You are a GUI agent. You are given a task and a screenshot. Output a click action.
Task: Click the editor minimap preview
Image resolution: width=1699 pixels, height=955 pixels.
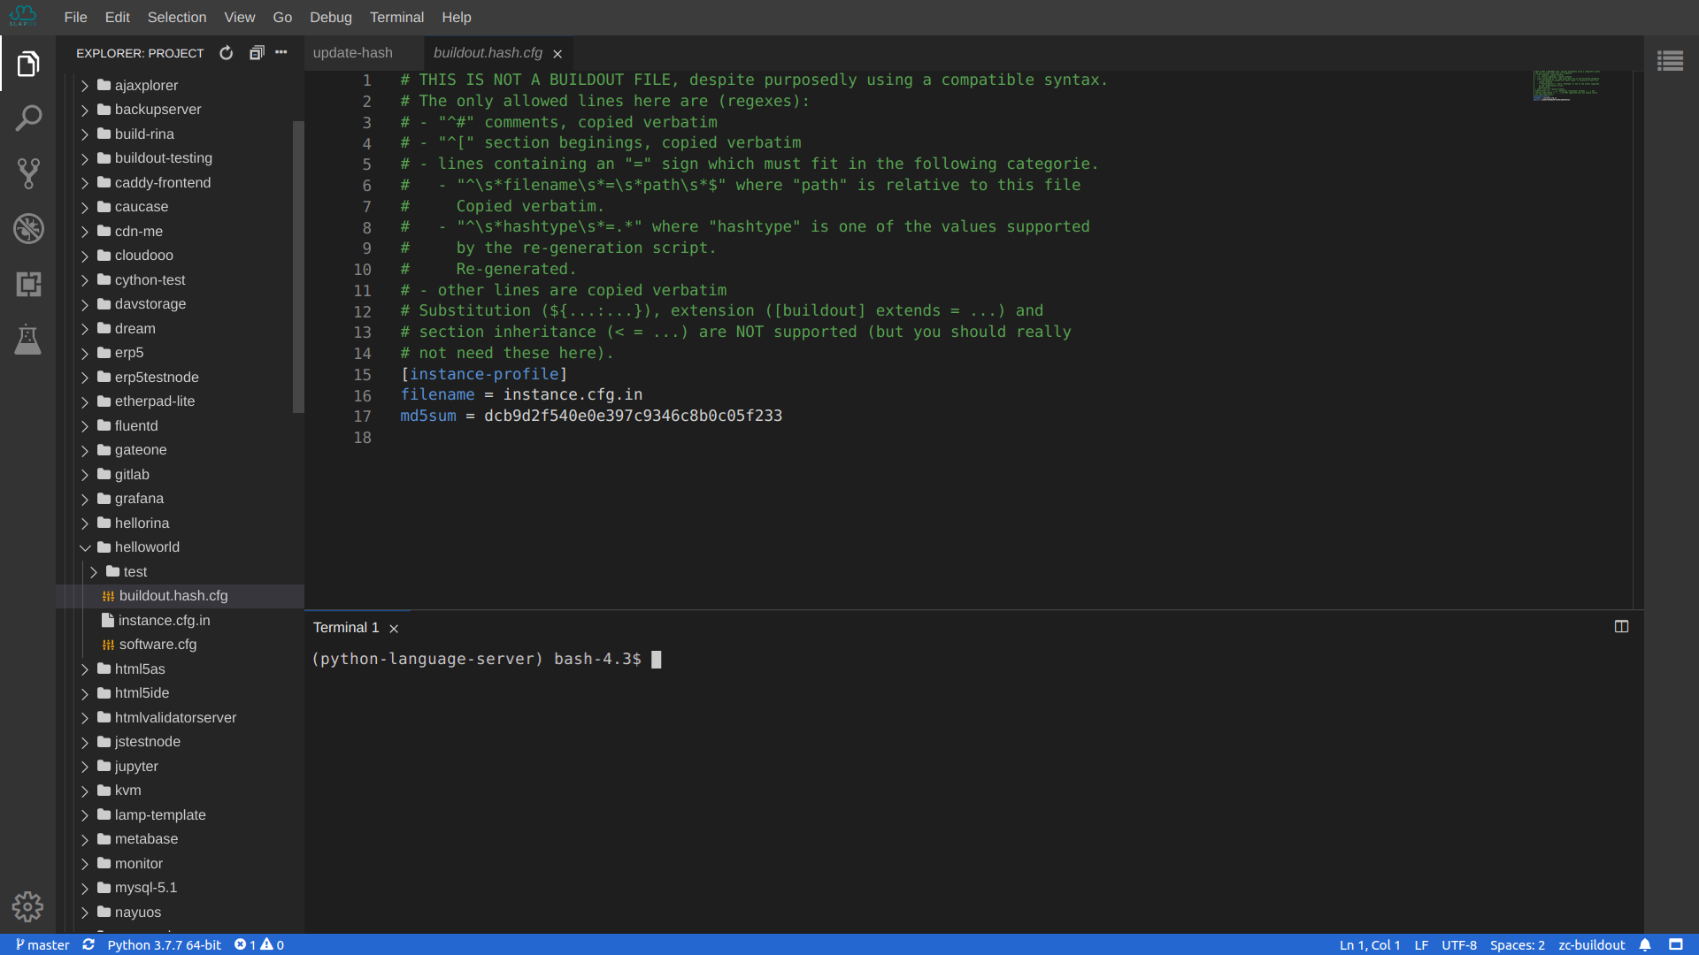click(1566, 86)
